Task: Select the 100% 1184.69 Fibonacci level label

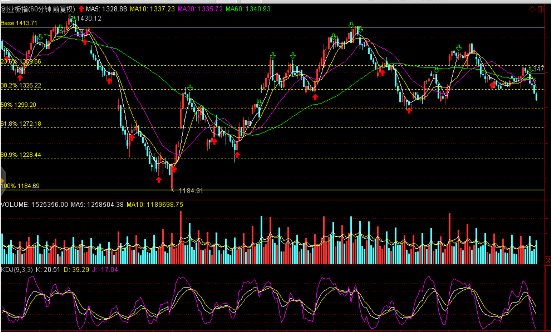Action: (20, 186)
